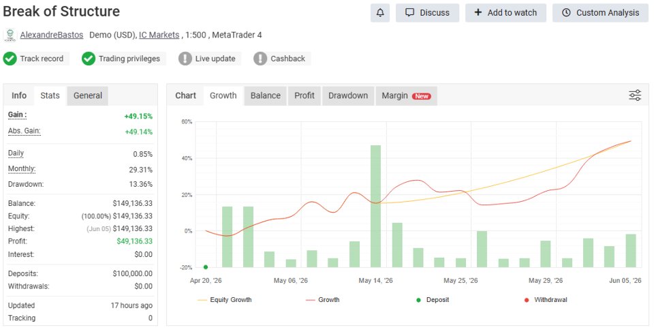Toggle the Growth legend series
The height and width of the screenshot is (332, 654).
pyautogui.click(x=322, y=300)
